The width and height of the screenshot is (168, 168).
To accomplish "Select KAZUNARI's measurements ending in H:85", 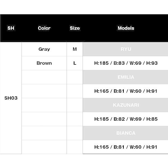I will [x=126, y=119].
